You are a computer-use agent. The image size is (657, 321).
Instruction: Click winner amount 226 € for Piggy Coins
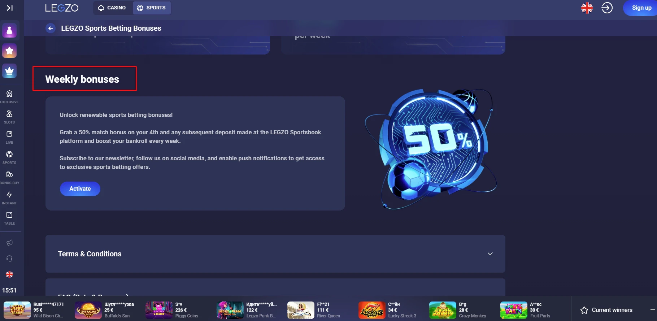click(x=181, y=310)
